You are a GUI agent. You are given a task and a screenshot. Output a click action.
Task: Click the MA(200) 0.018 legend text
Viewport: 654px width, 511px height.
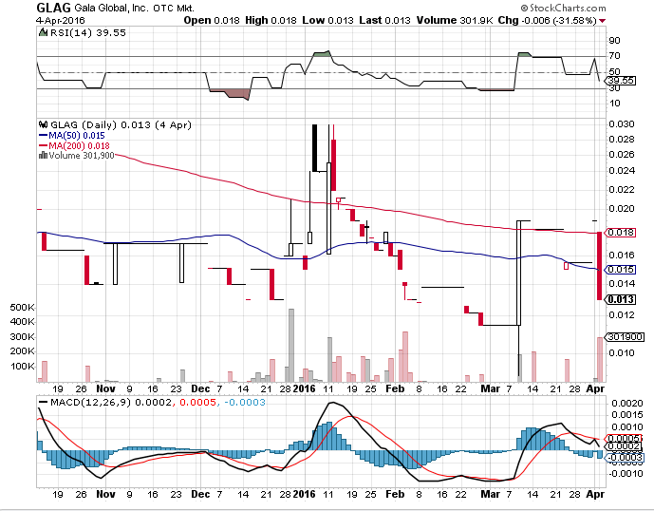pos(79,145)
